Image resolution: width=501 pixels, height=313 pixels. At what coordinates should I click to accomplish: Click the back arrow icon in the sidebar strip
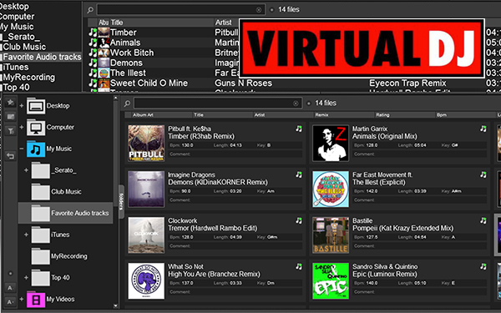click(11, 156)
